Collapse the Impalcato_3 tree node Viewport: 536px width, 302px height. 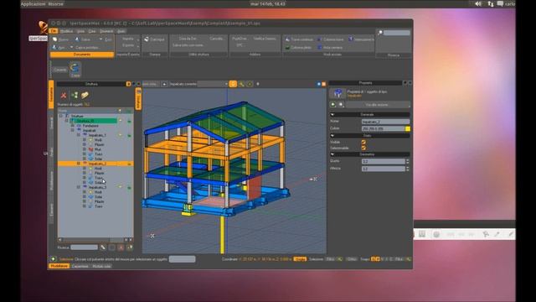click(79, 187)
